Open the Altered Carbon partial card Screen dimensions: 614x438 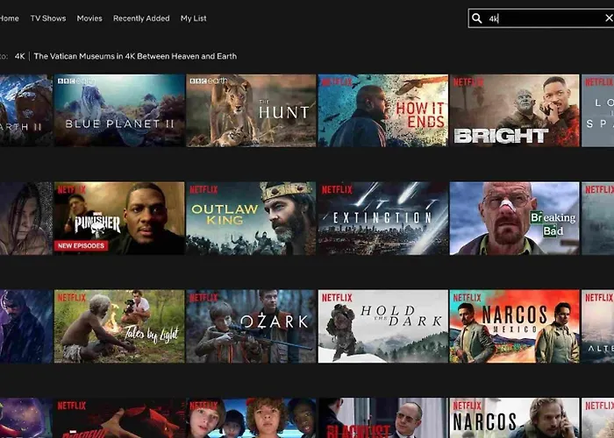tap(598, 326)
